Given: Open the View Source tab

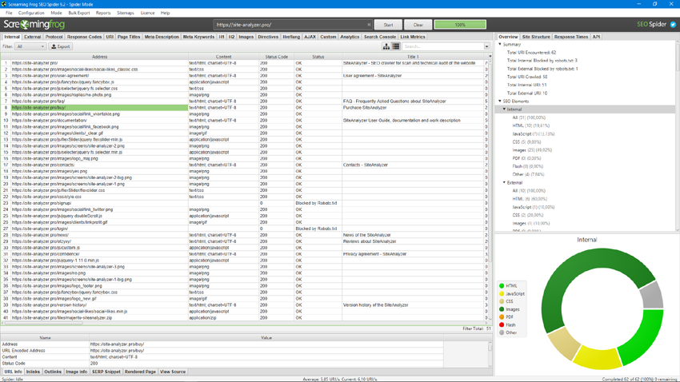Looking at the screenshot, I should click(173, 372).
